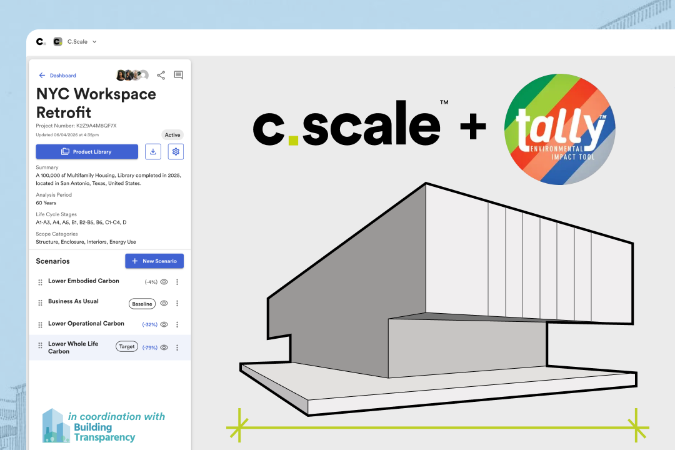This screenshot has height=450, width=675.
Task: Click the drag handle of Business As Usual
Action: click(x=40, y=302)
